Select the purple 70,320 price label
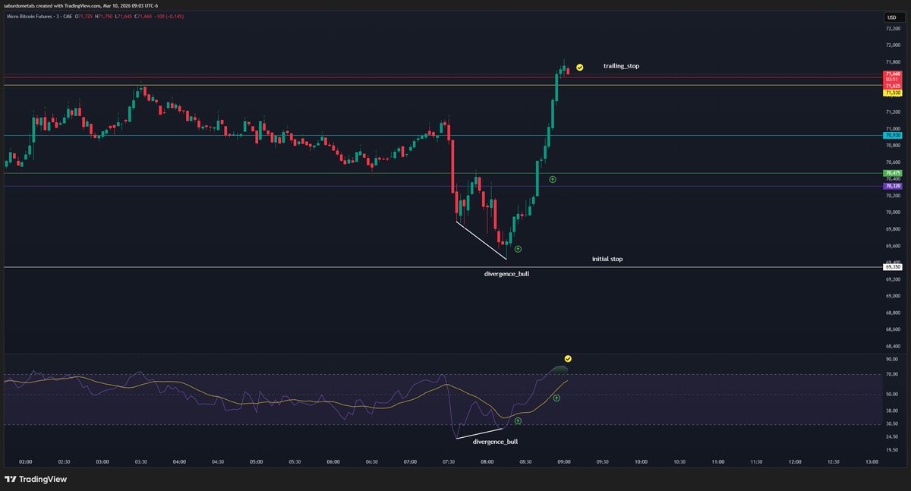The height and width of the screenshot is (491, 911). [x=893, y=186]
